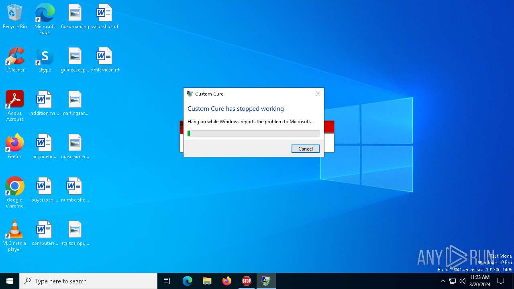Click the error report progress bar
Image resolution: width=514 pixels, height=289 pixels.
click(x=254, y=133)
